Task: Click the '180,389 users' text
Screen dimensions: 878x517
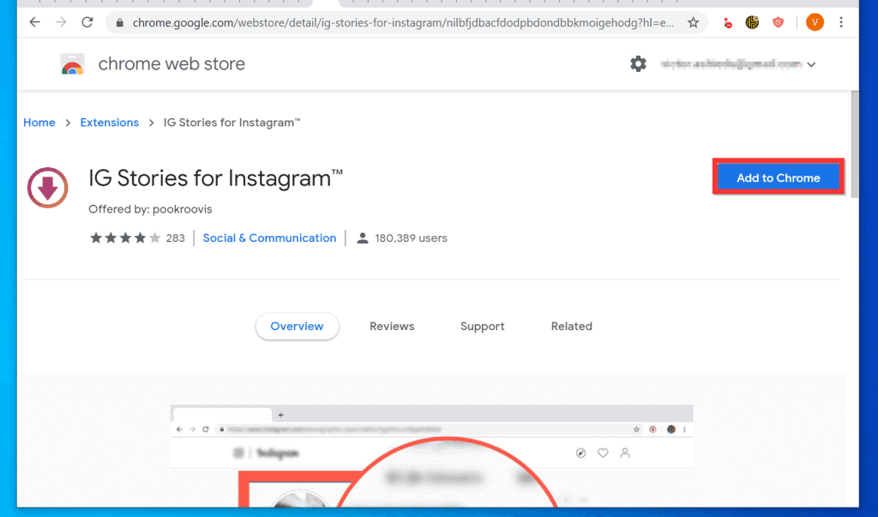Action: point(411,238)
